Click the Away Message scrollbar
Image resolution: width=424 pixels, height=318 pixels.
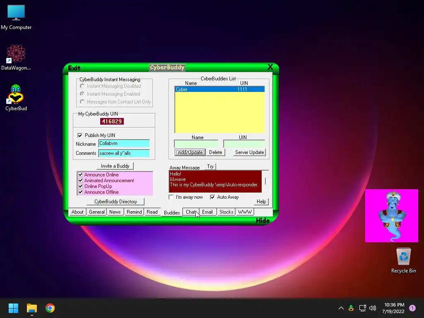[265, 181]
